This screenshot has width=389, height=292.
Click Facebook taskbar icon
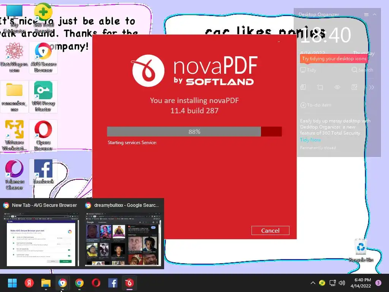[x=113, y=283]
